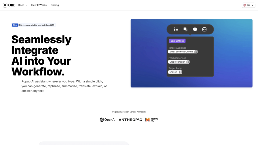Click the blue New badge
This screenshot has height=145, width=258.
point(15,25)
